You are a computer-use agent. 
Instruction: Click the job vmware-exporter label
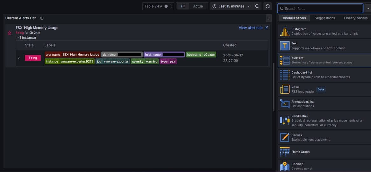click(113, 62)
